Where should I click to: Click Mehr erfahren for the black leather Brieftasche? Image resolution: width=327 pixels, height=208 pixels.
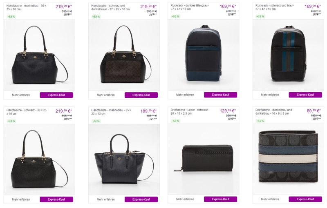[185, 199]
